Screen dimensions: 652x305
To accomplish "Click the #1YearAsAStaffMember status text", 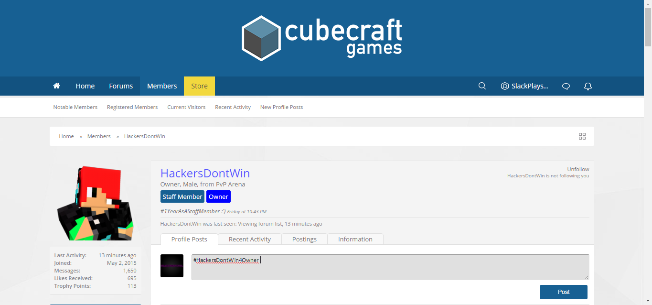I will pyautogui.click(x=193, y=211).
